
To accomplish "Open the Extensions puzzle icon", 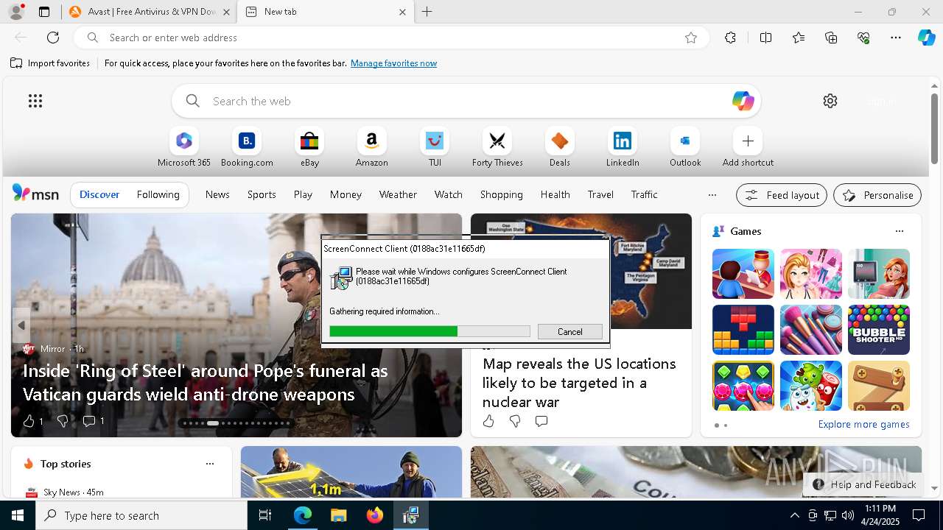I will pos(730,38).
